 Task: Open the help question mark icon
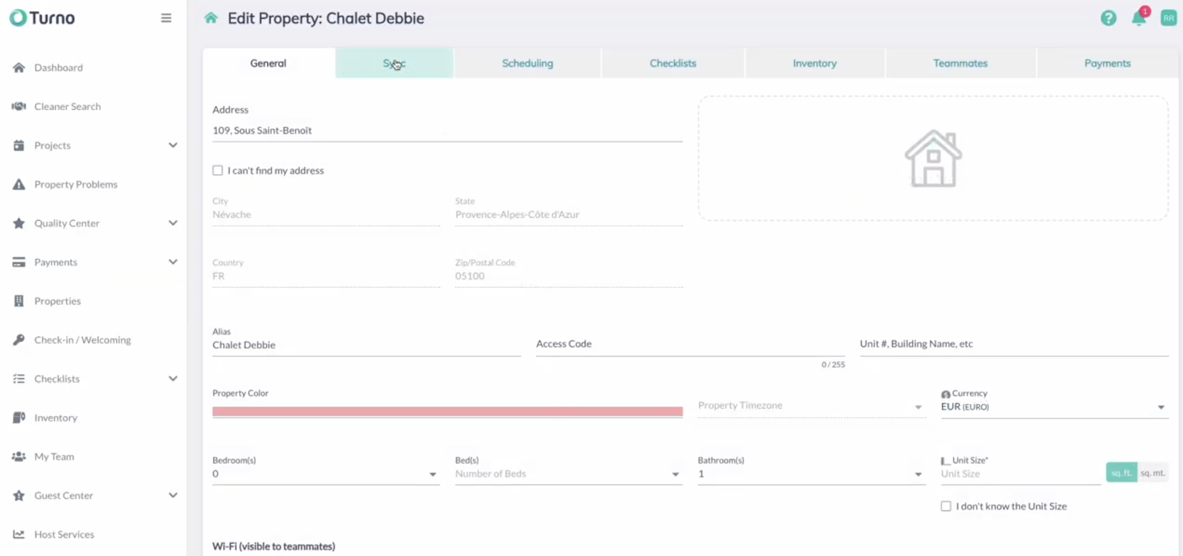1108,18
